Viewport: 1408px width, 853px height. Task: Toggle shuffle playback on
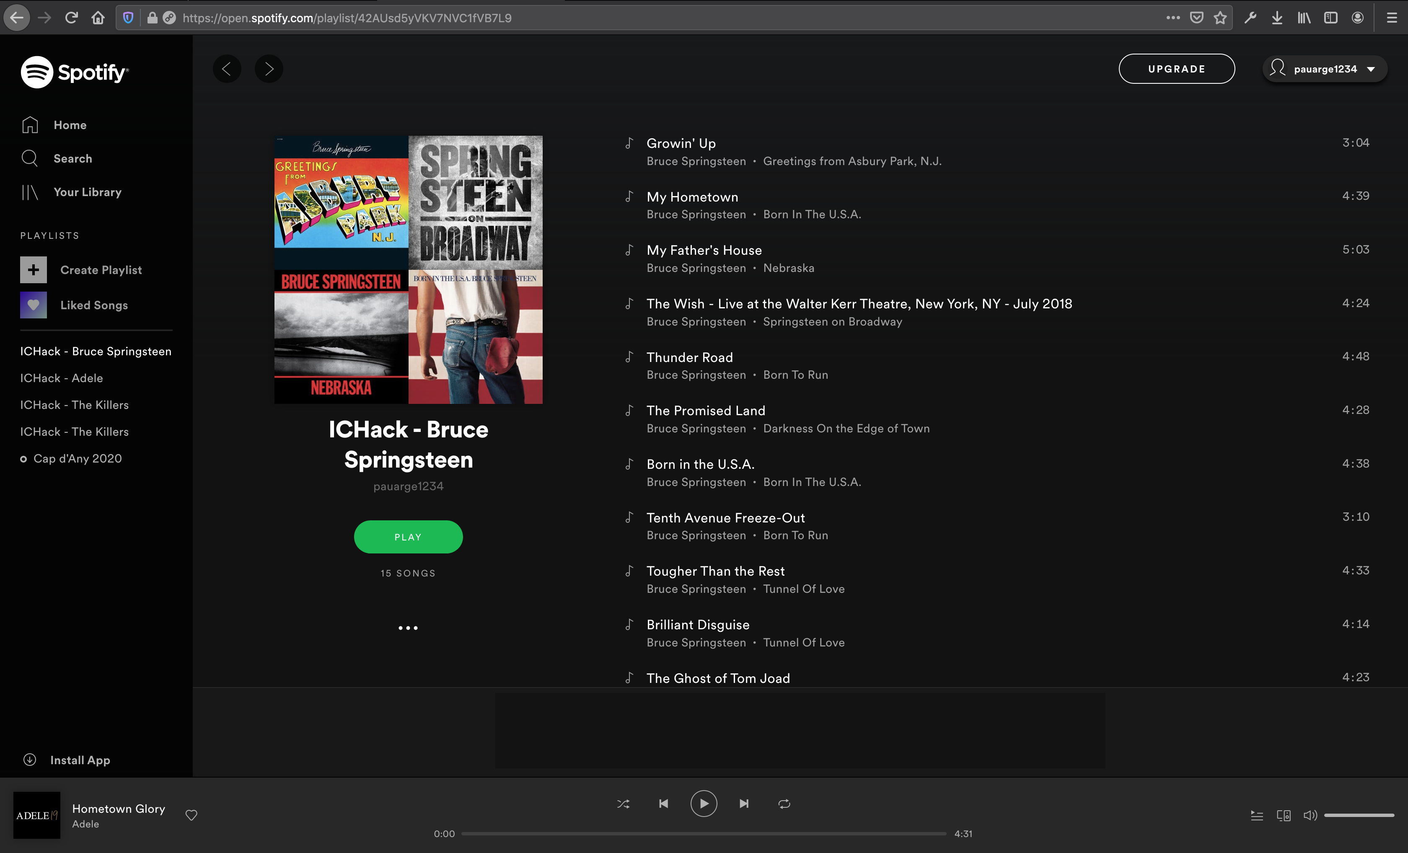coord(623,804)
